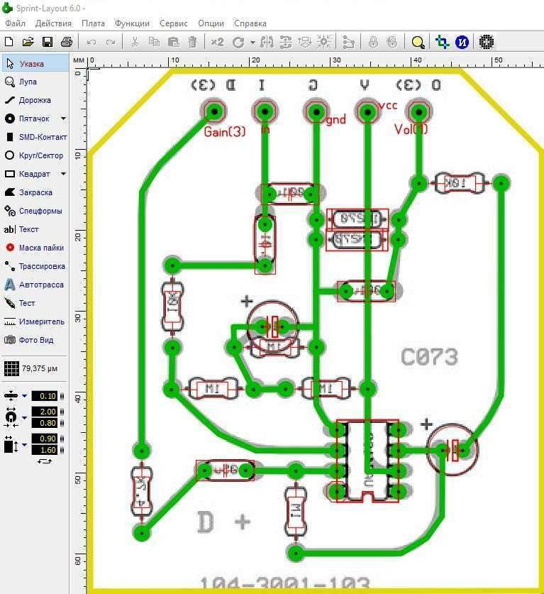
Task: Expand the Пятачок pad shape dropdown
Action: [63, 119]
